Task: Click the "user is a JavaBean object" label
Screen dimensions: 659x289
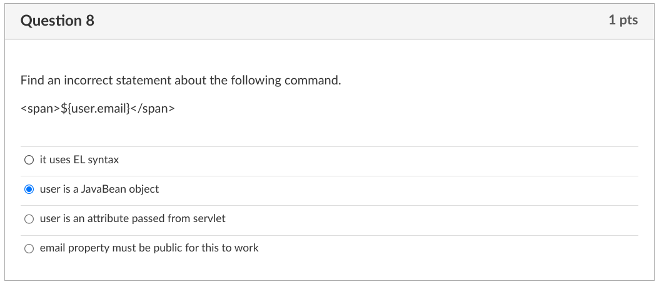Action: pos(99,189)
